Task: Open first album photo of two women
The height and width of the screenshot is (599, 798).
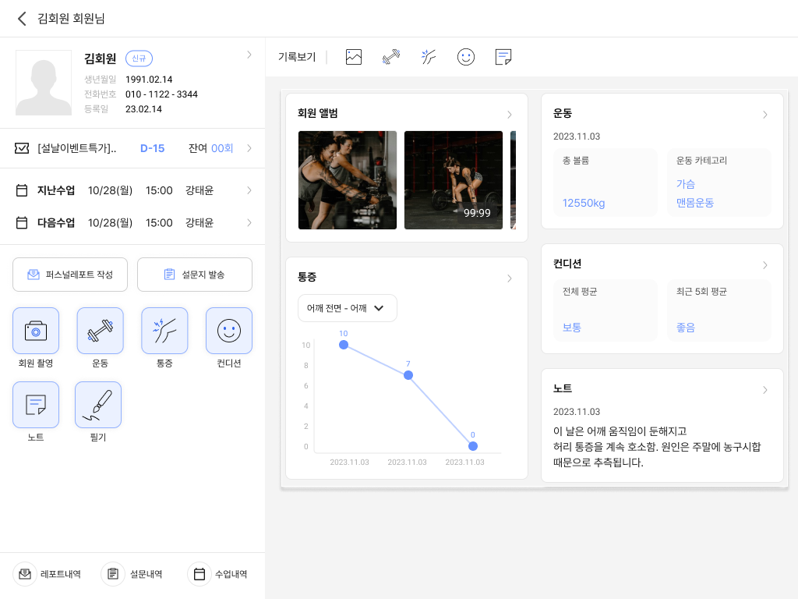Action: click(348, 180)
